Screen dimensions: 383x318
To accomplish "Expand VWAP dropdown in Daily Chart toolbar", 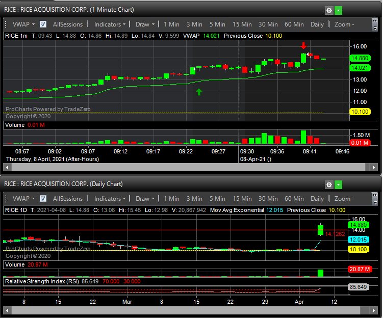I will (x=23, y=199).
